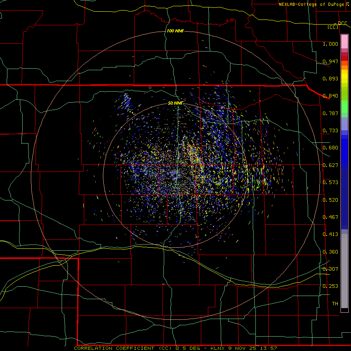
Task: Click the 0.733 legend value
Action: coord(330,131)
